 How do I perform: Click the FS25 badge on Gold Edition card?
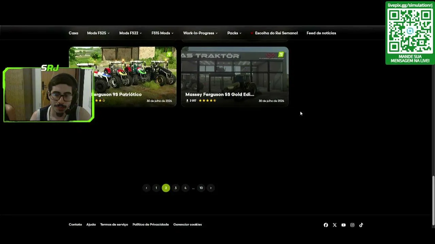(x=281, y=54)
